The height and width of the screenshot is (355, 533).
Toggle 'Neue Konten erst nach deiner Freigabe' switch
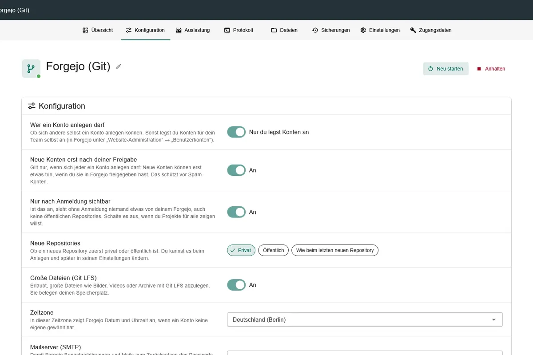(236, 170)
